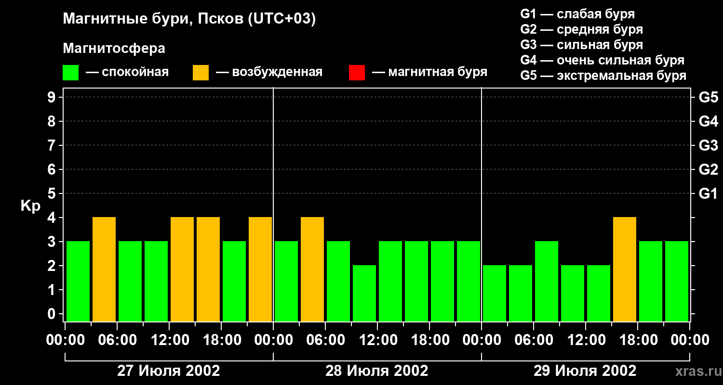
Task: Click the Kp axis value '0'
Action: coord(53,314)
